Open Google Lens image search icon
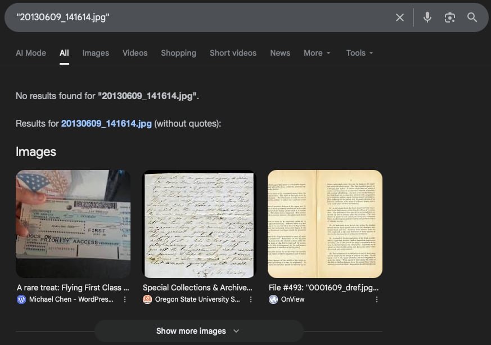Viewport: 491px width, 345px height. pos(449,17)
